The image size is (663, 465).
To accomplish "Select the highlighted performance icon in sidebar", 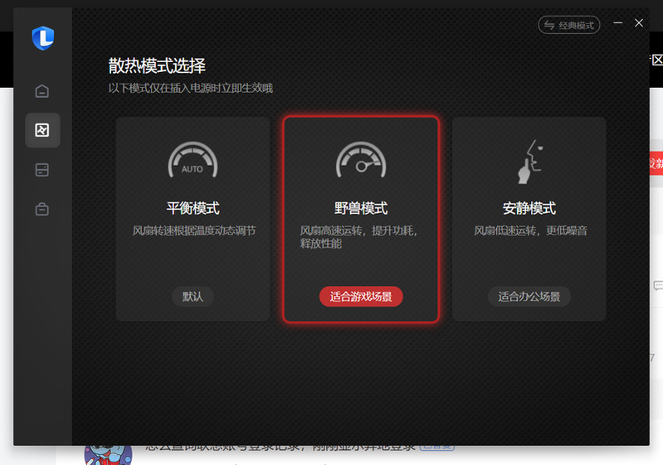I will click(x=42, y=130).
